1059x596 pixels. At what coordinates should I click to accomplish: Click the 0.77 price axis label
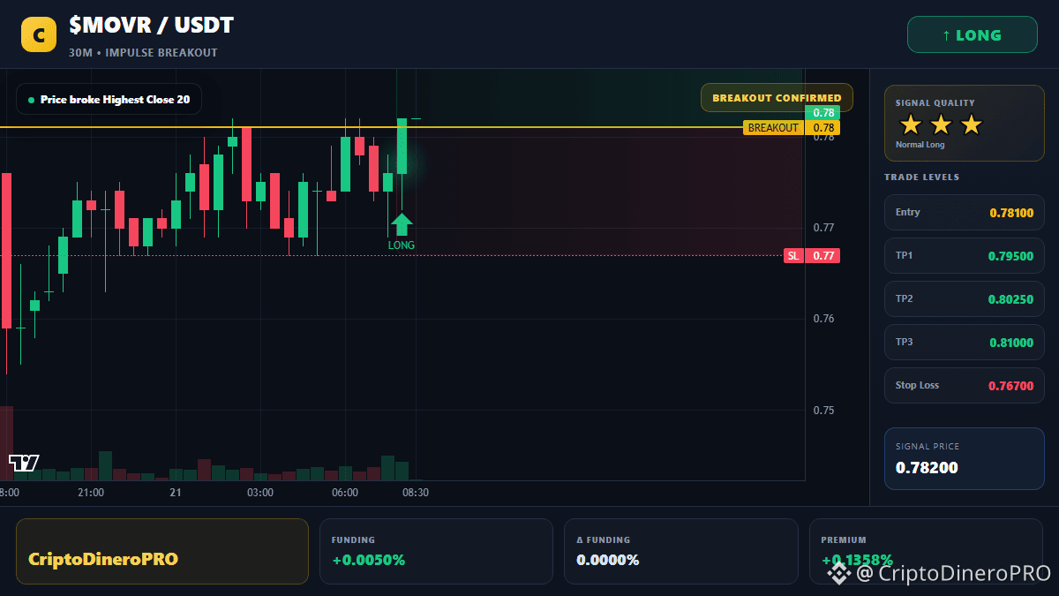pyautogui.click(x=823, y=228)
